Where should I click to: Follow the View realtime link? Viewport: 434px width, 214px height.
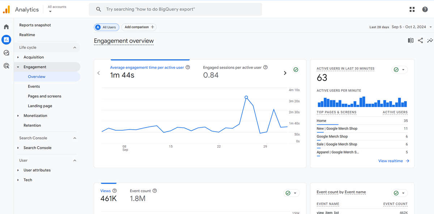click(393, 161)
